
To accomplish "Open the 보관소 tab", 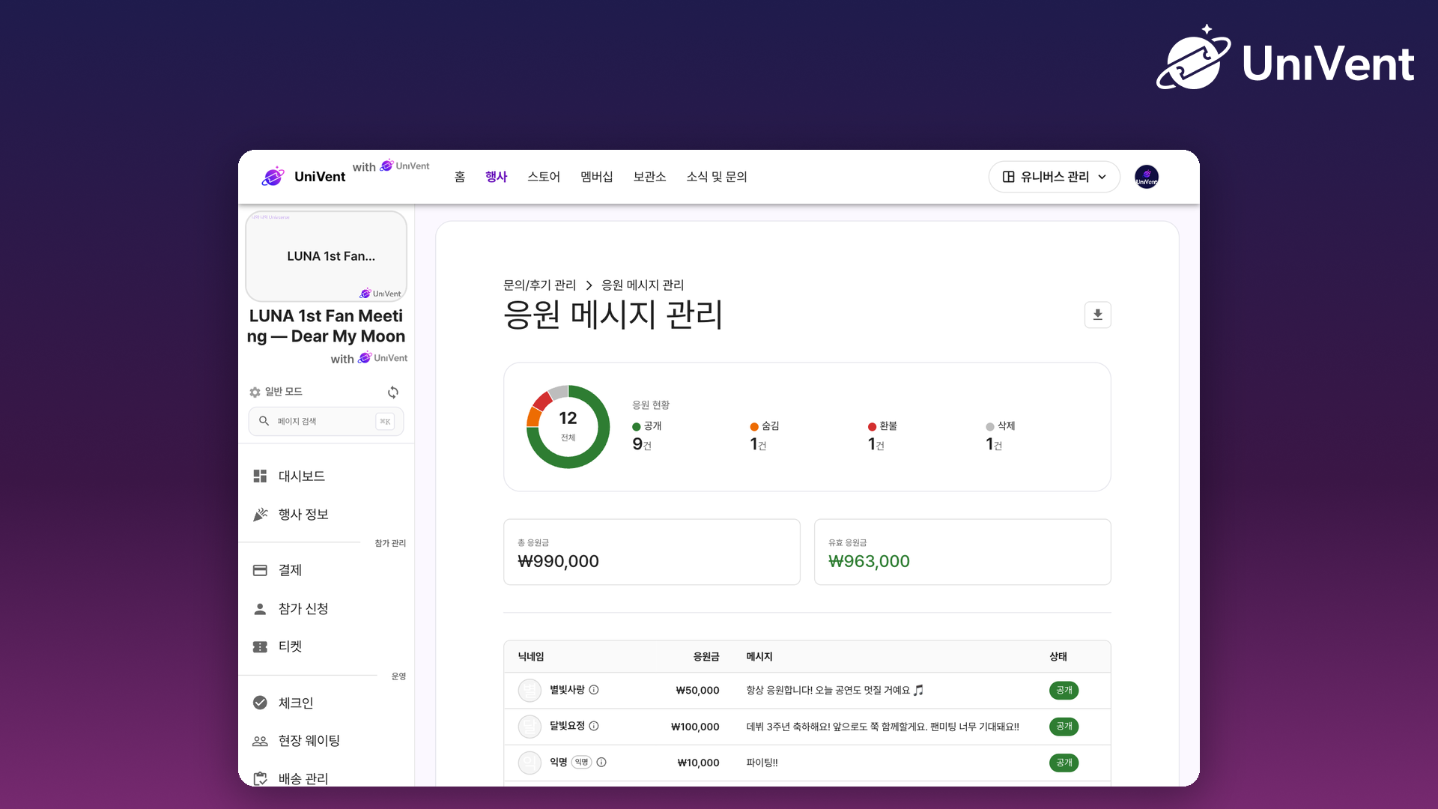I will pos(649,177).
